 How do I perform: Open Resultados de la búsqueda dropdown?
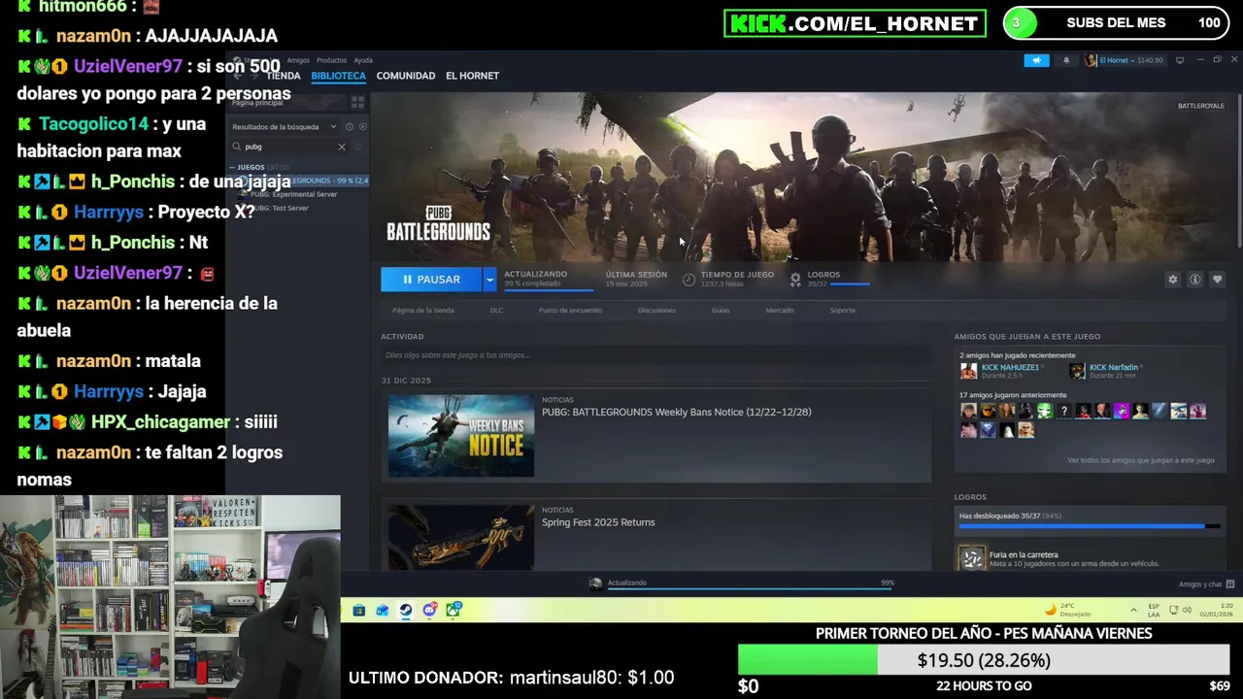285,127
